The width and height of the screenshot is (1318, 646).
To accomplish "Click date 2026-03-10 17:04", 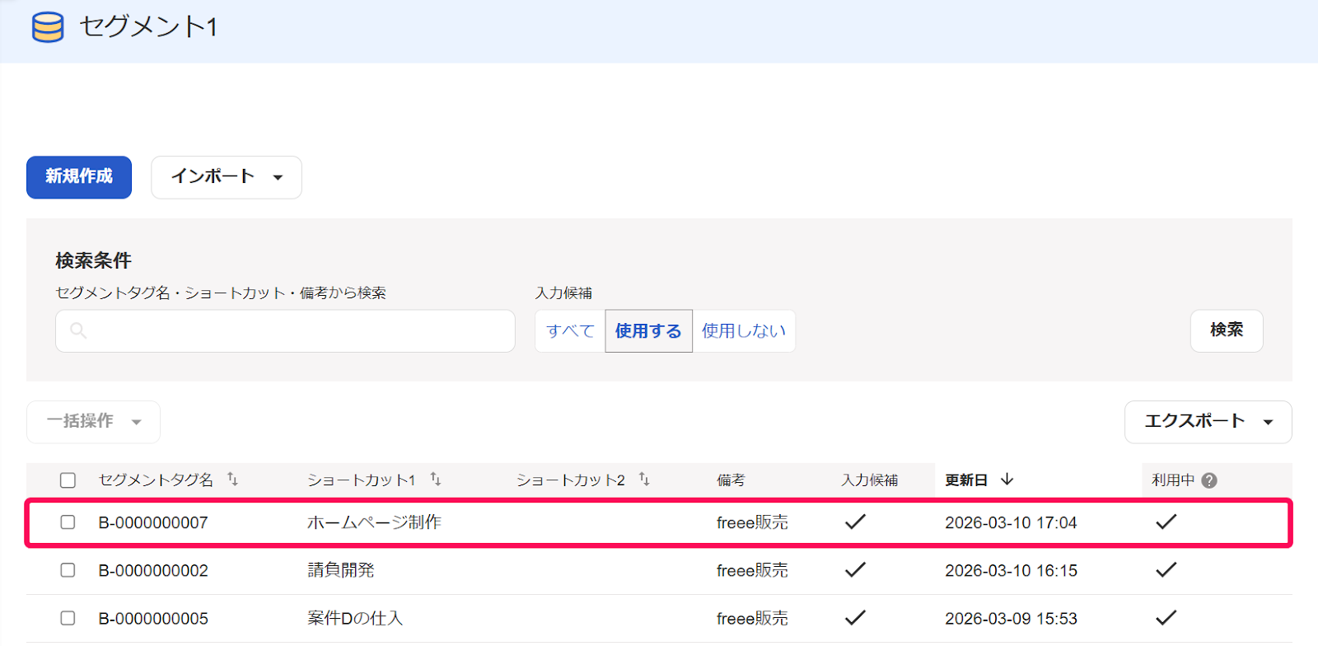I will (x=1011, y=522).
